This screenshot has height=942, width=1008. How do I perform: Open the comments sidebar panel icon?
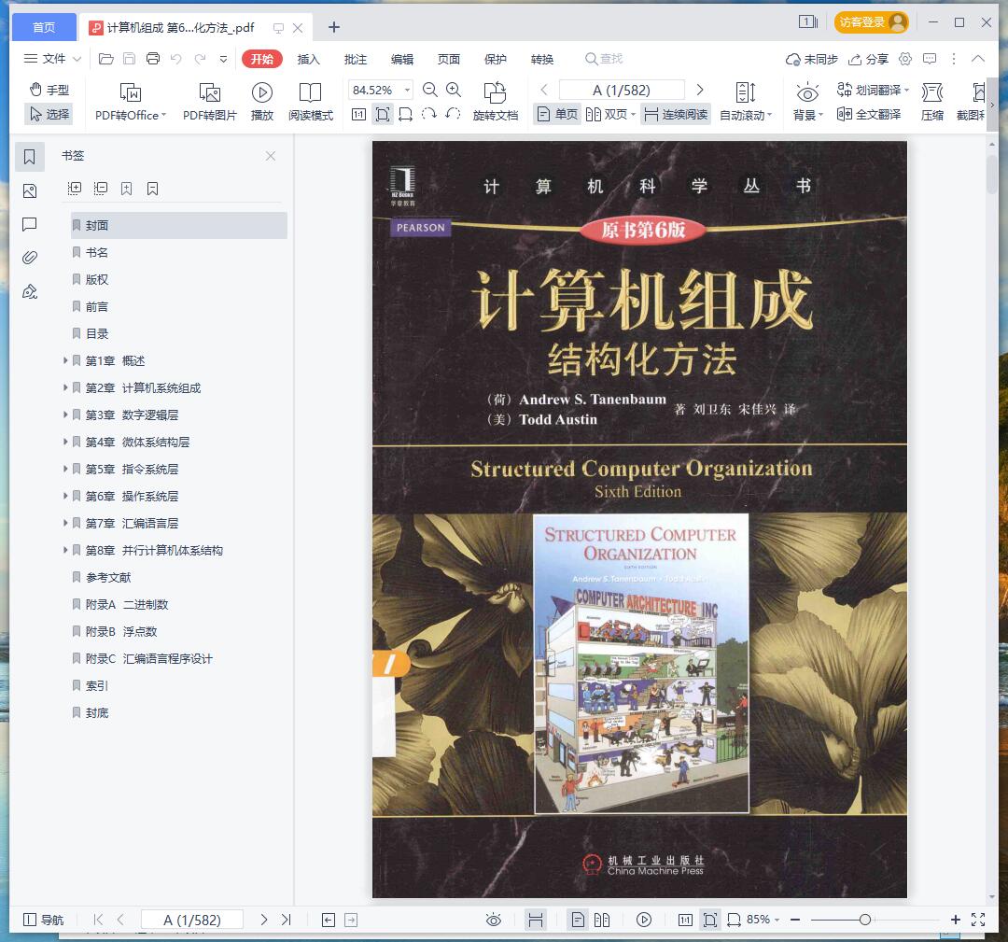[x=30, y=224]
